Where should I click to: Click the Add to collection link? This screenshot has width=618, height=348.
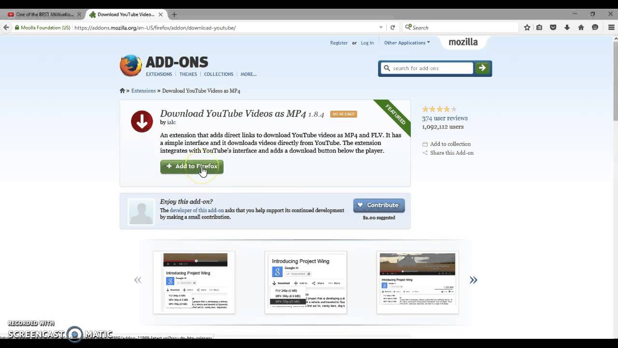click(450, 144)
